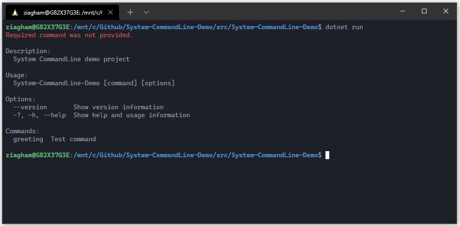
Task: Minimize the terminal window
Action: click(403, 11)
